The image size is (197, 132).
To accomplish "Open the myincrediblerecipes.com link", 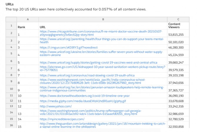I will point(62,119).
